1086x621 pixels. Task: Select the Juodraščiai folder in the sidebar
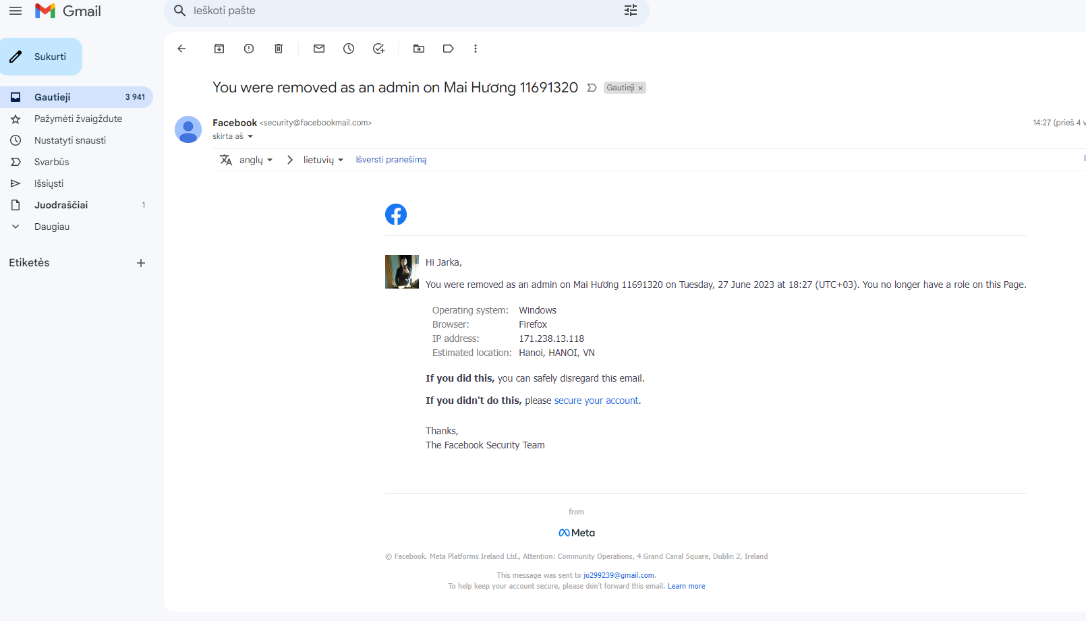(x=61, y=205)
